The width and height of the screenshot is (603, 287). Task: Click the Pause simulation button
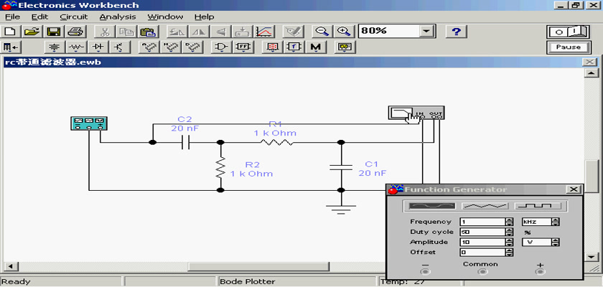[569, 47]
